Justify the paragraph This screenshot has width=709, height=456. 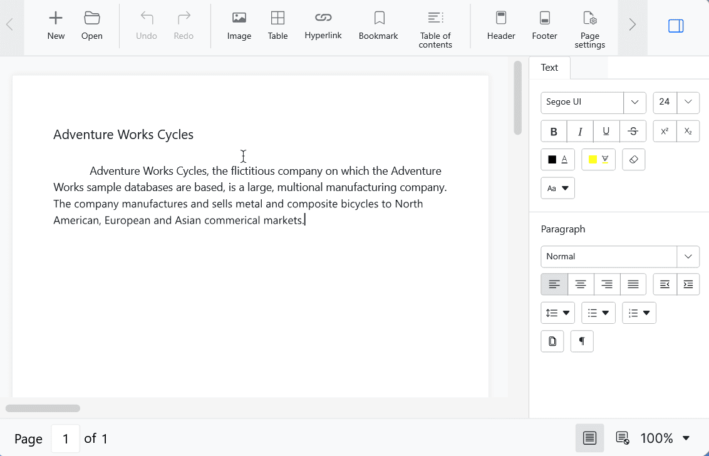point(633,284)
